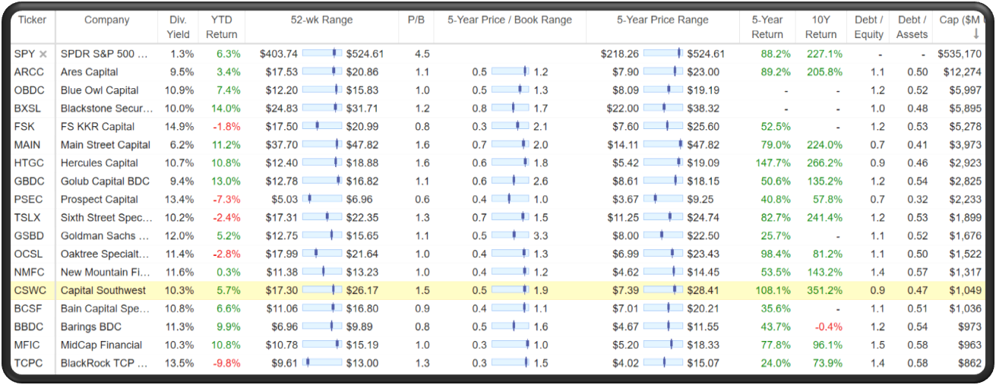
Task: Select the HTGC ticker cell
Action: tap(30, 163)
